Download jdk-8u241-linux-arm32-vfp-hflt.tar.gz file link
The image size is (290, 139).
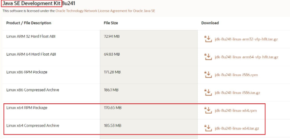pyautogui.click(x=246, y=39)
